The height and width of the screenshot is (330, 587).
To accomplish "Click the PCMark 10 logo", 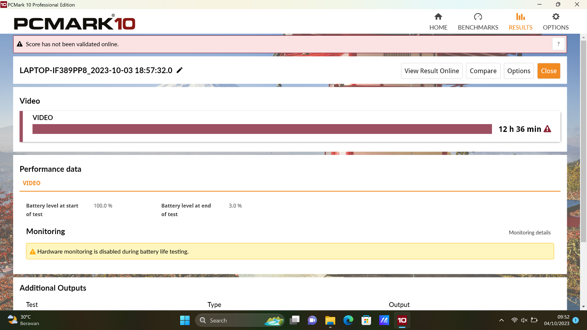I will [x=74, y=22].
